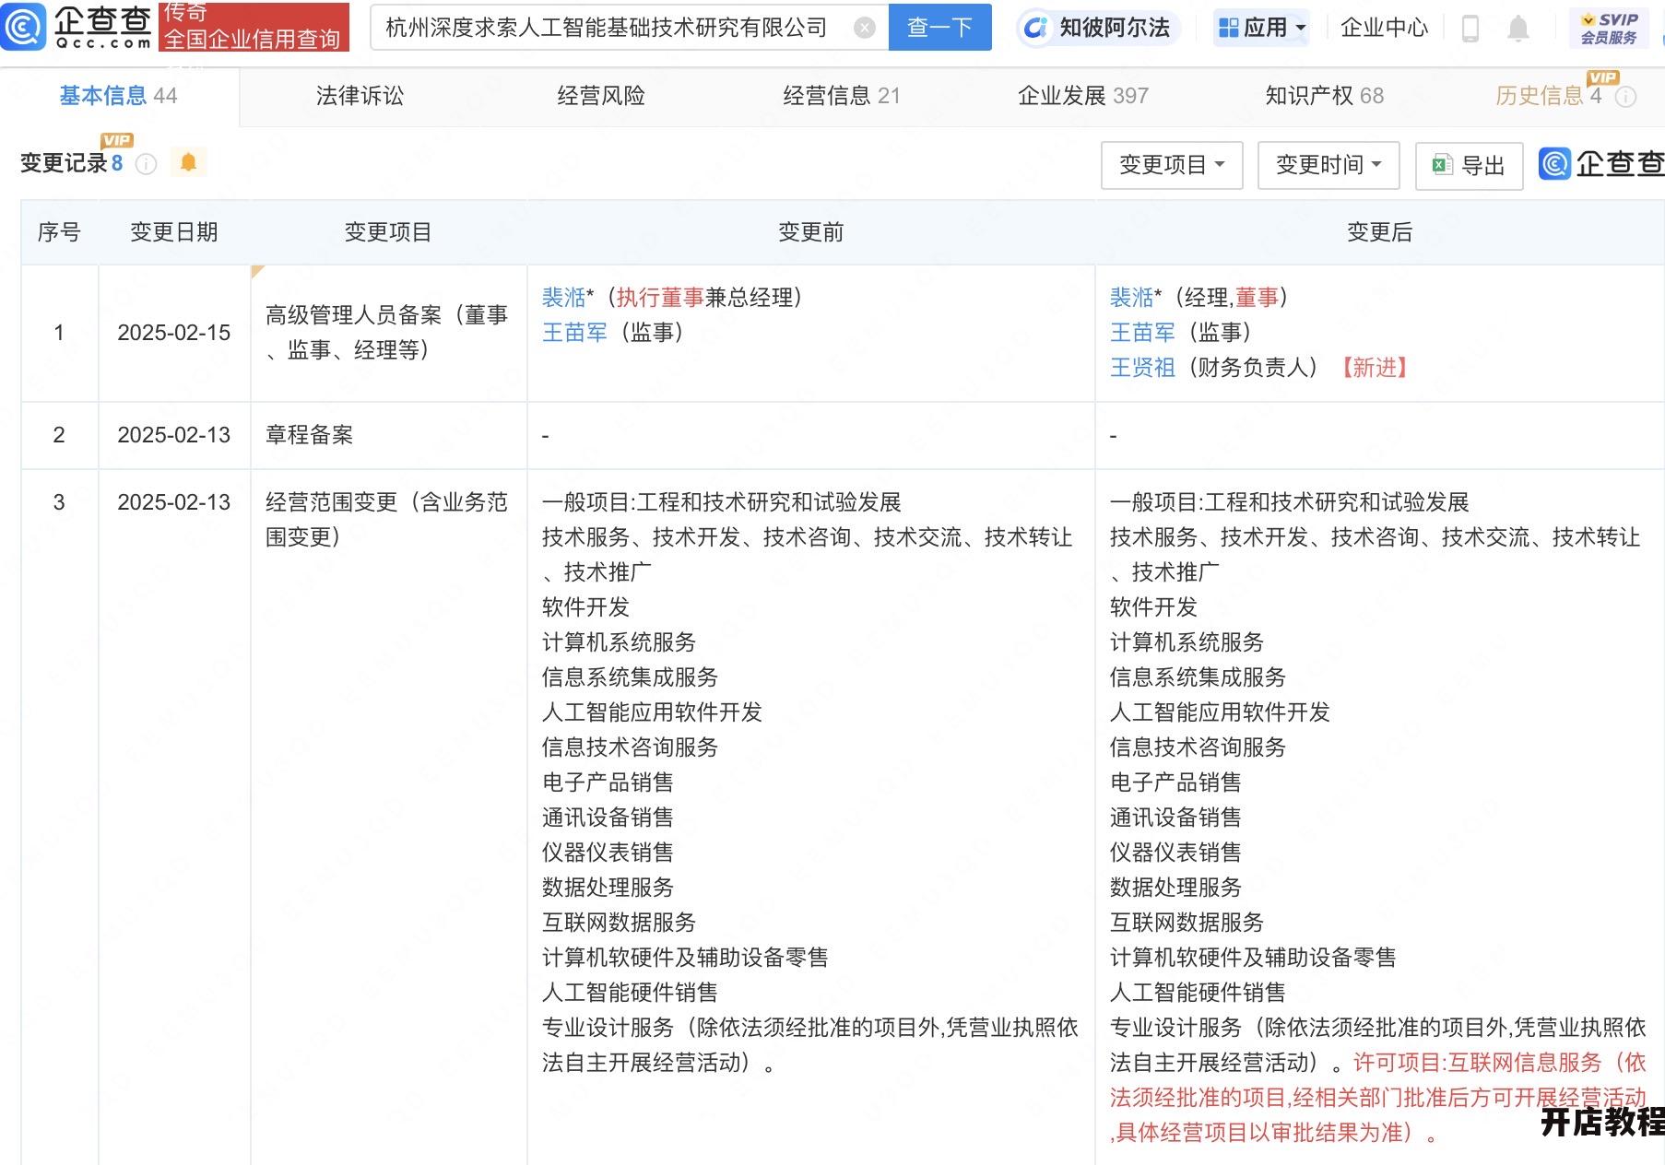The width and height of the screenshot is (1665, 1165).
Task: Click the 传奇 全国企业信用查询 banner
Action: click(x=254, y=27)
